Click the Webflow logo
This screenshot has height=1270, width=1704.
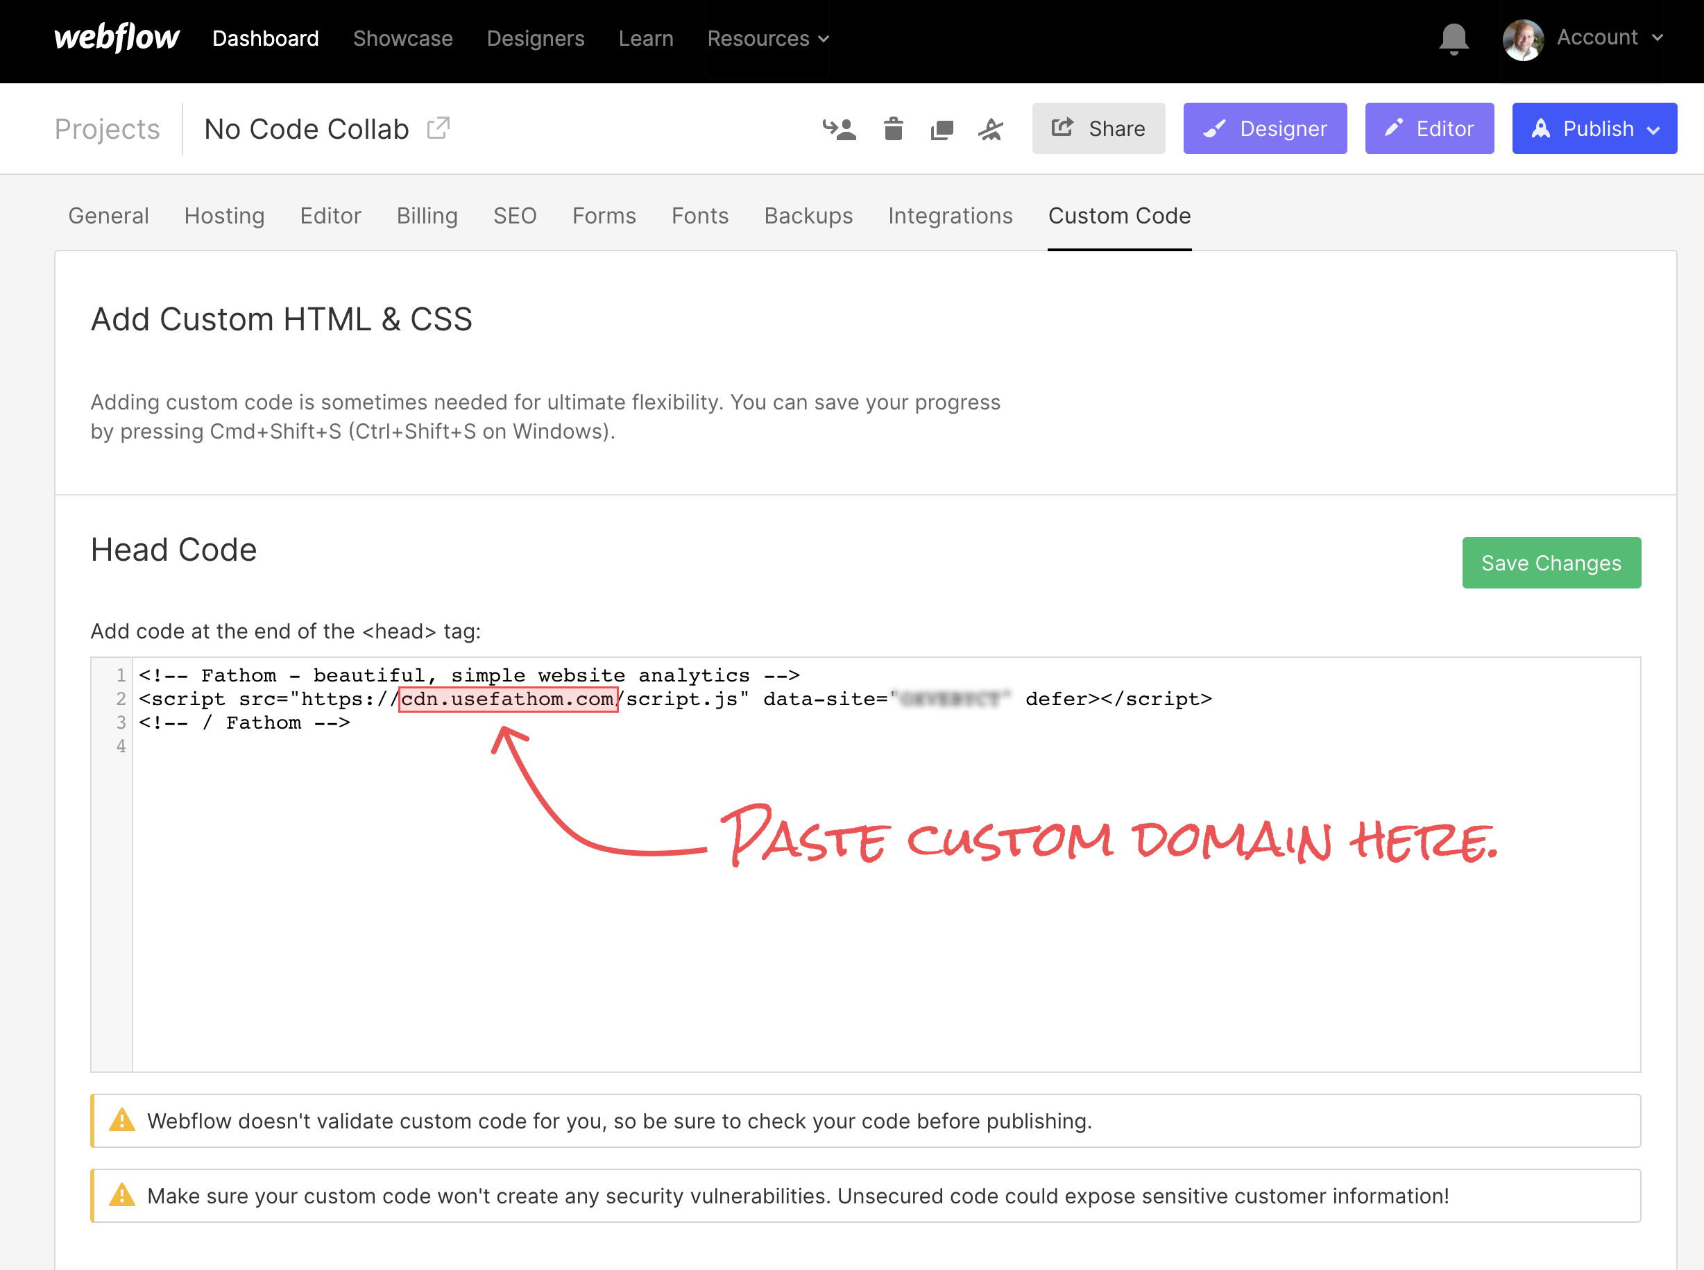pos(116,37)
